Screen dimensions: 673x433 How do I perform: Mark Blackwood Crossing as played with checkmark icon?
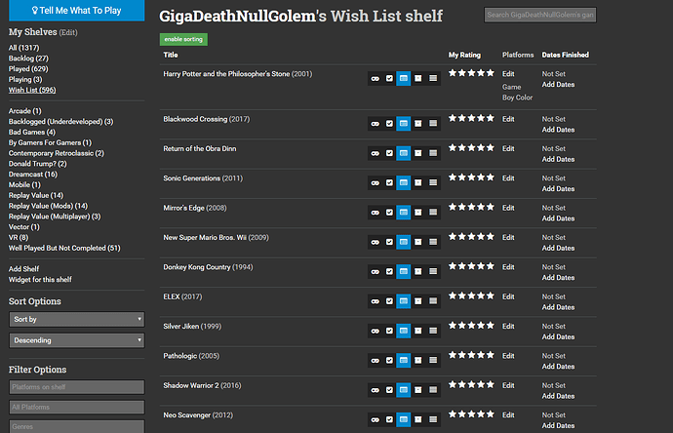(389, 124)
